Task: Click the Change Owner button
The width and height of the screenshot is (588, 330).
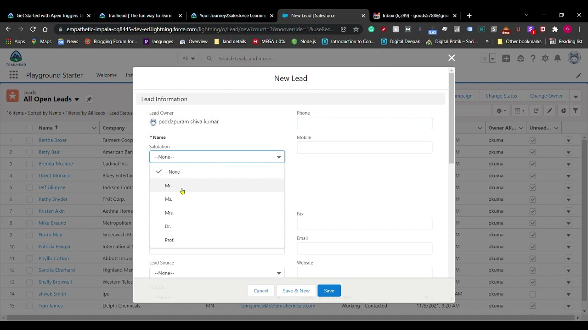Action: (546, 96)
